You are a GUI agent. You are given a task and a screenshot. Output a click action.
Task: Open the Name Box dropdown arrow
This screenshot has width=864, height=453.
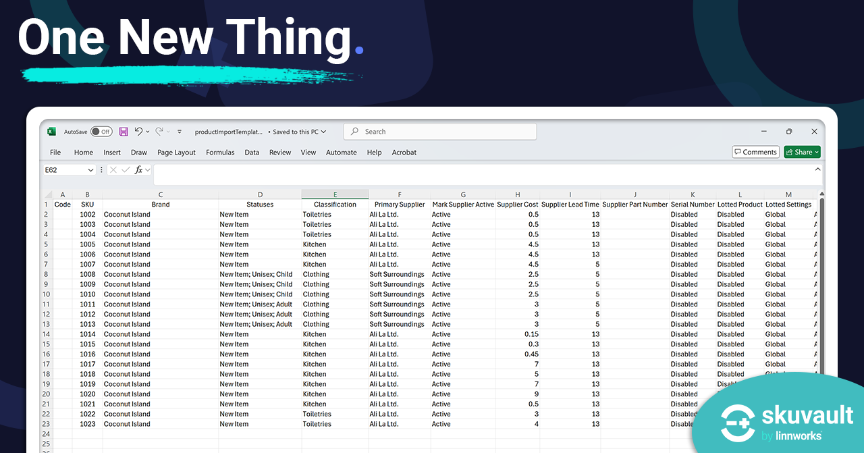(x=90, y=169)
